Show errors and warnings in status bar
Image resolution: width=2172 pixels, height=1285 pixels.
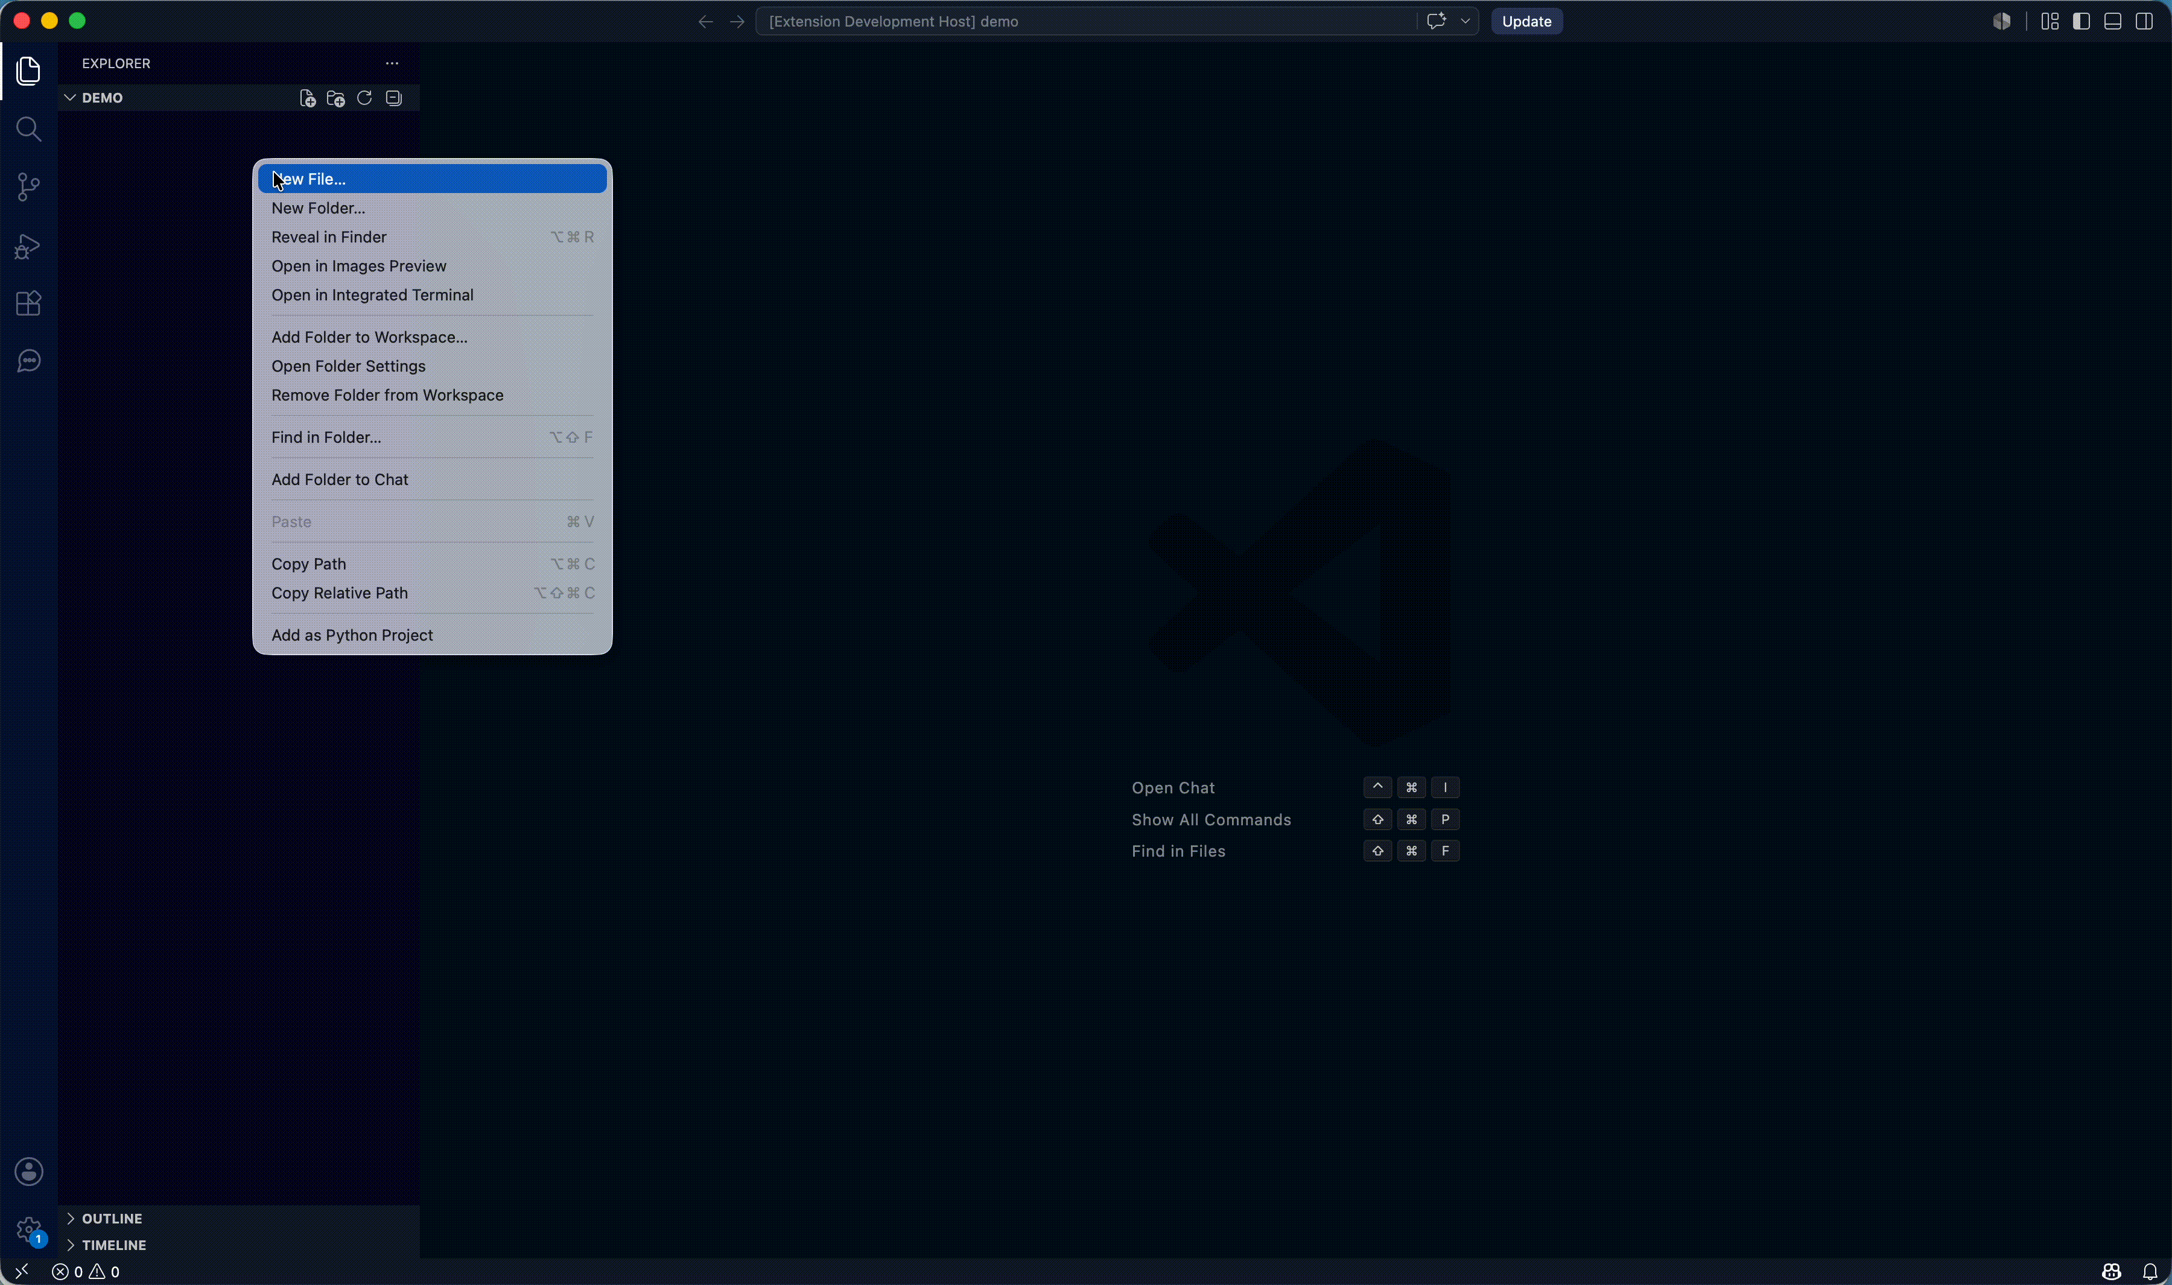pos(86,1272)
